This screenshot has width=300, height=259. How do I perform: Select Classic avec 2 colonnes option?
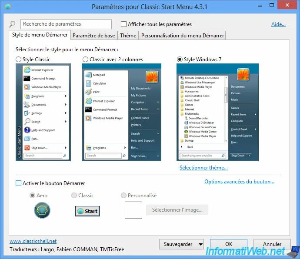point(85,60)
